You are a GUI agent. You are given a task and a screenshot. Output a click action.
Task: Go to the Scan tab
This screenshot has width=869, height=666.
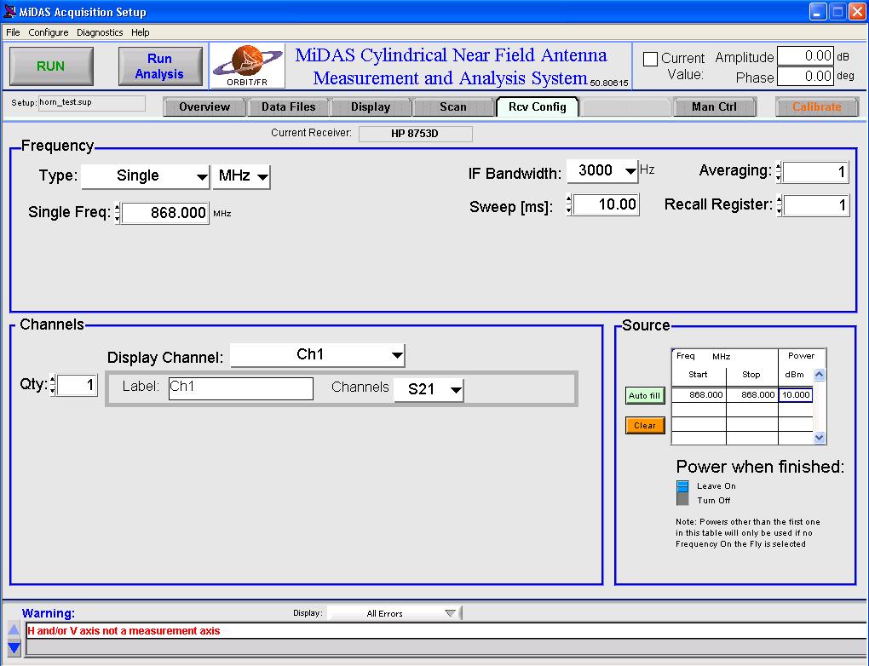pyautogui.click(x=452, y=107)
